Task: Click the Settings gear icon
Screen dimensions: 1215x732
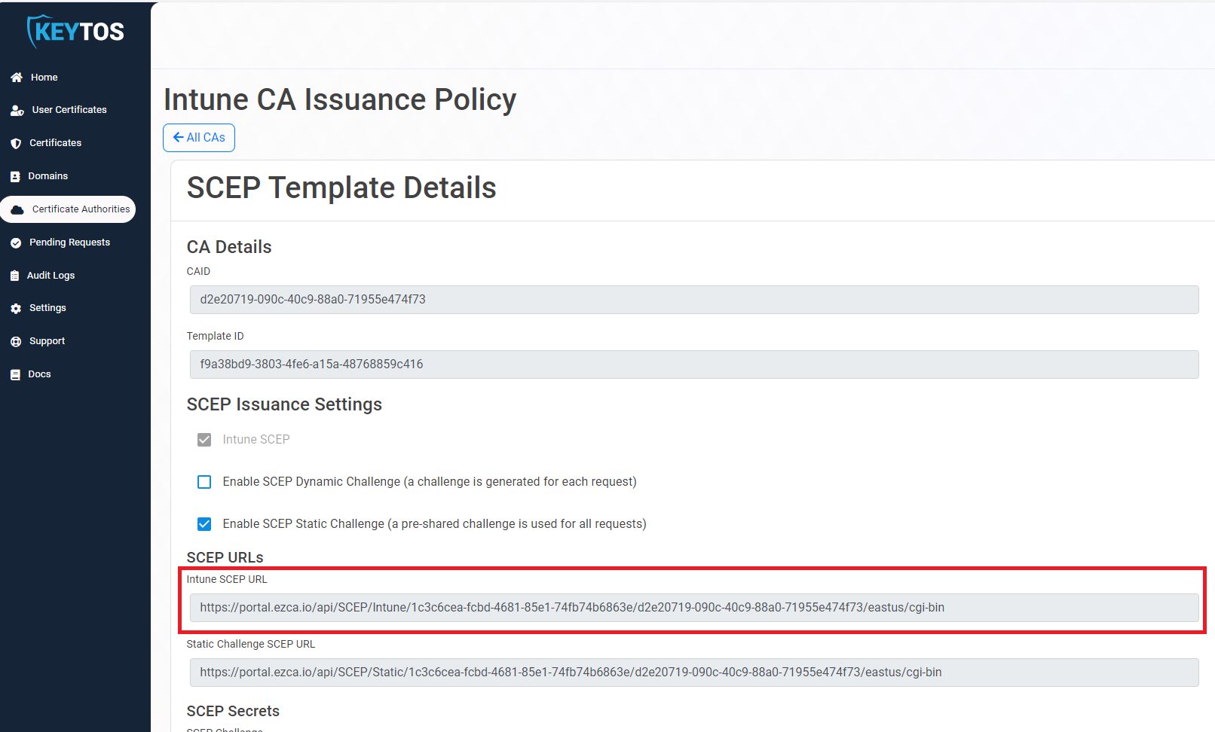Action: (x=16, y=308)
